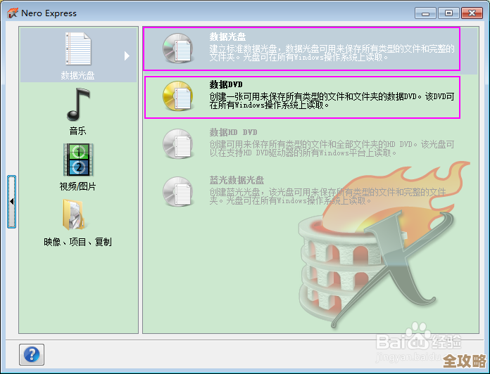Select the 音乐 text label in sidebar
Image resolution: width=490 pixels, height=374 pixels.
(x=78, y=131)
